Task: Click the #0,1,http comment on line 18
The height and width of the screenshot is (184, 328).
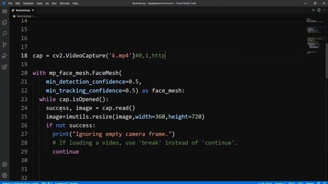Action: click(x=150, y=56)
